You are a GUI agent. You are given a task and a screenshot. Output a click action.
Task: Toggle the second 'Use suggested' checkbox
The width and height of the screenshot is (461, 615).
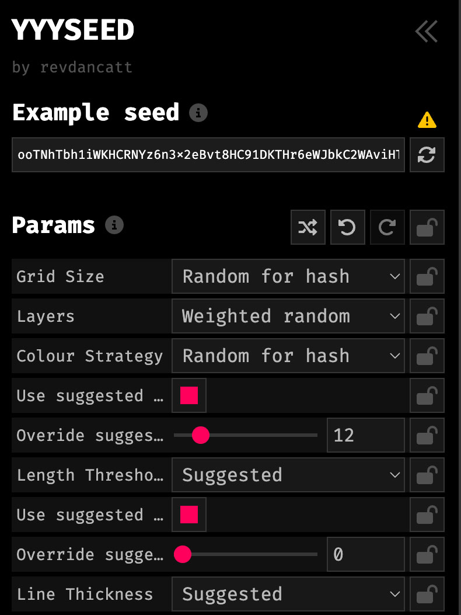point(189,515)
